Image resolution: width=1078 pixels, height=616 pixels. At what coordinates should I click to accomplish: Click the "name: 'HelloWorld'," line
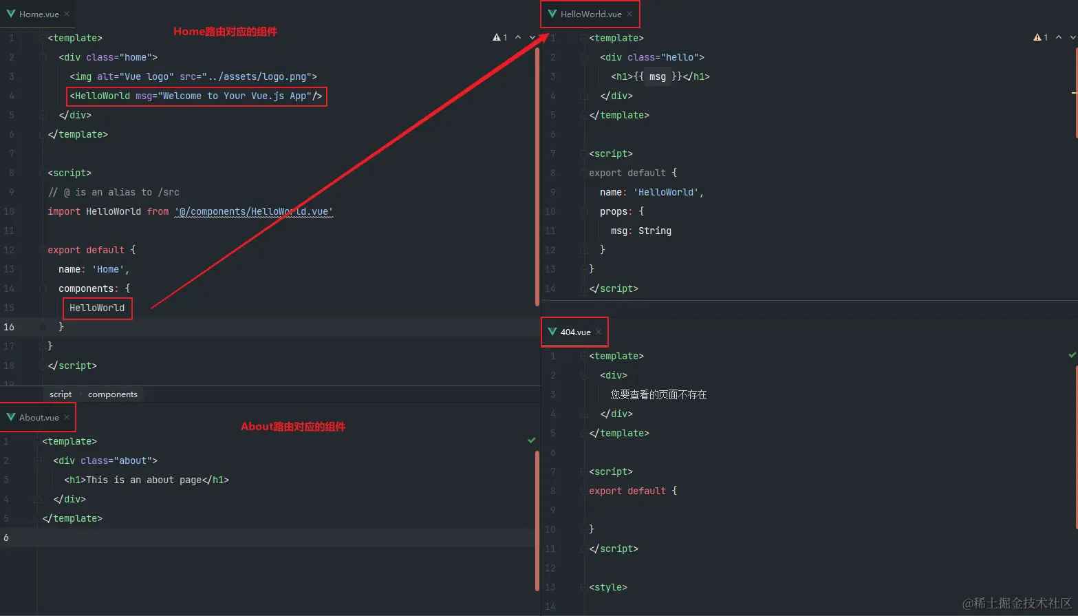point(652,192)
